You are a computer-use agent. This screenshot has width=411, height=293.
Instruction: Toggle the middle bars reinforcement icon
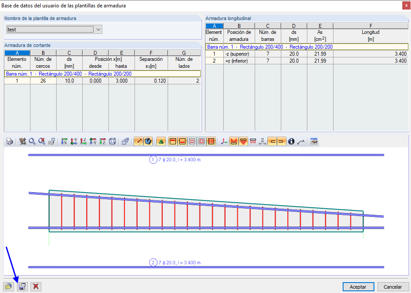tap(192, 142)
